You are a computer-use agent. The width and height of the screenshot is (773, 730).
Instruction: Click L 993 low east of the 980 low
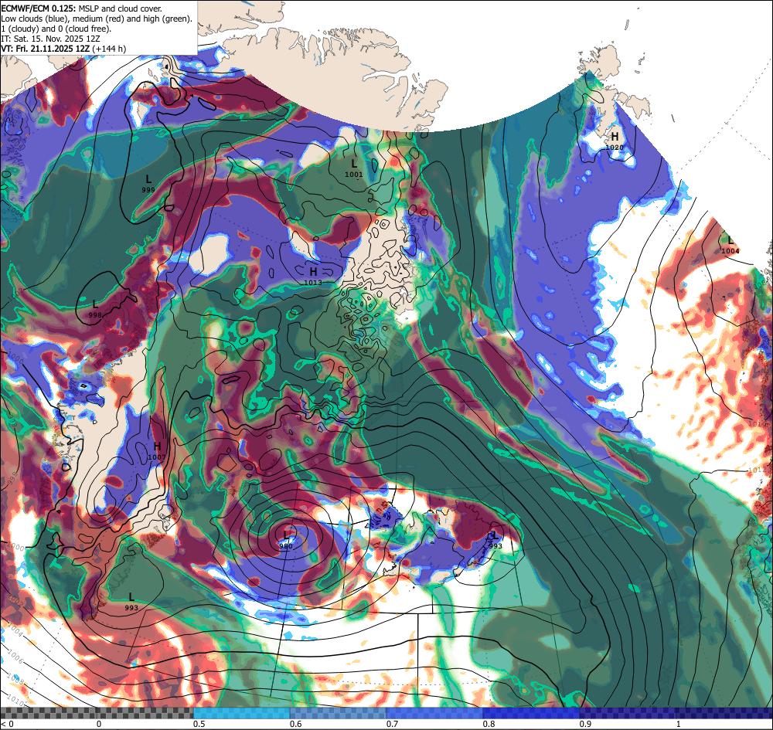[x=495, y=541]
